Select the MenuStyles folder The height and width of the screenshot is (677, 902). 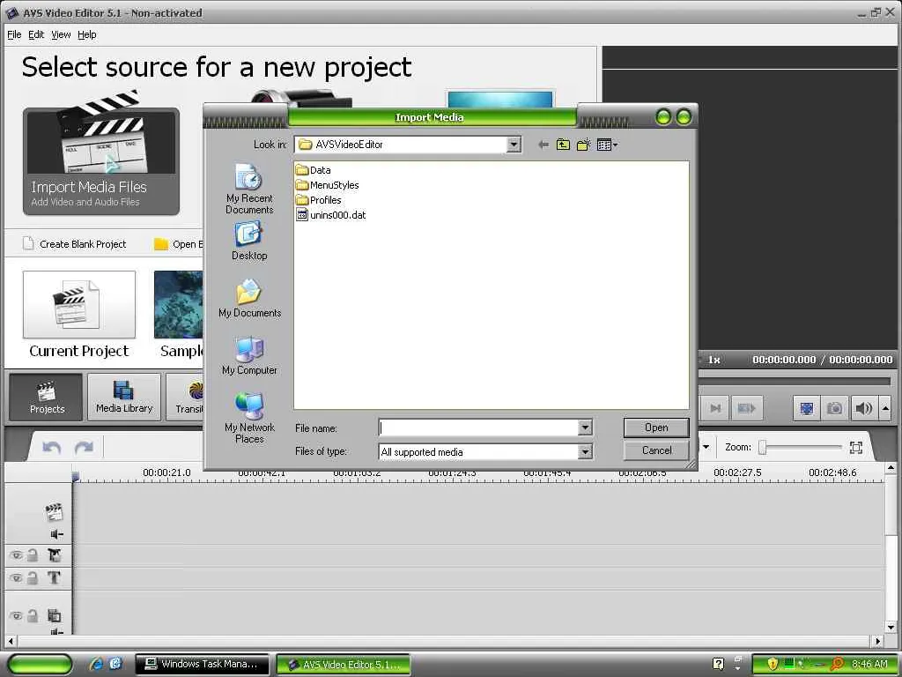click(x=327, y=185)
